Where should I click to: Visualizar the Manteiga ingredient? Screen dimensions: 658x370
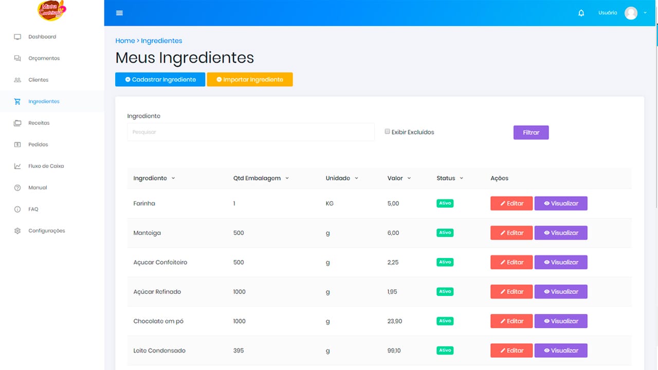pyautogui.click(x=561, y=233)
